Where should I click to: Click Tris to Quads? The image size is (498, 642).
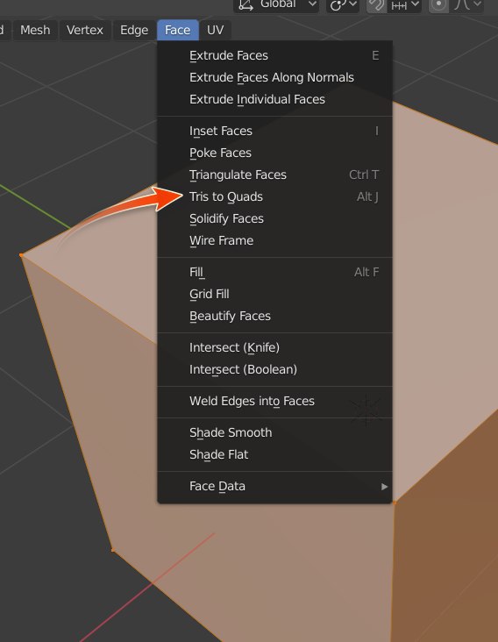pos(274,197)
